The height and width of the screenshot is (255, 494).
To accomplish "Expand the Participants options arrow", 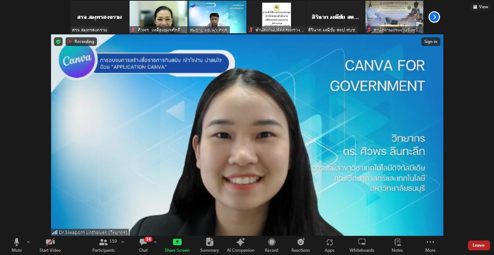I will point(123,242).
